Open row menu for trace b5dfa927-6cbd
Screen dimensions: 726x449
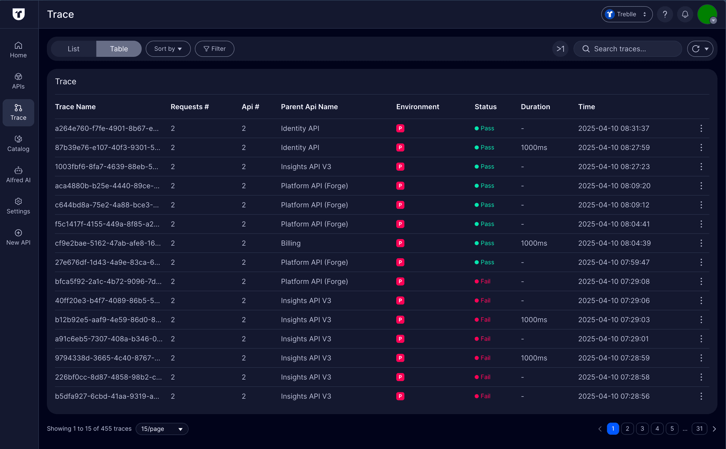coord(701,396)
